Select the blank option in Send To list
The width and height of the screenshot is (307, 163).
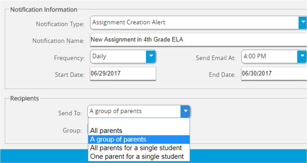click(x=139, y=122)
